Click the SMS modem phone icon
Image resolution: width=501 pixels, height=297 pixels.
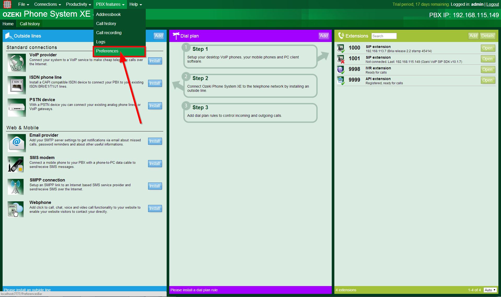point(16,164)
